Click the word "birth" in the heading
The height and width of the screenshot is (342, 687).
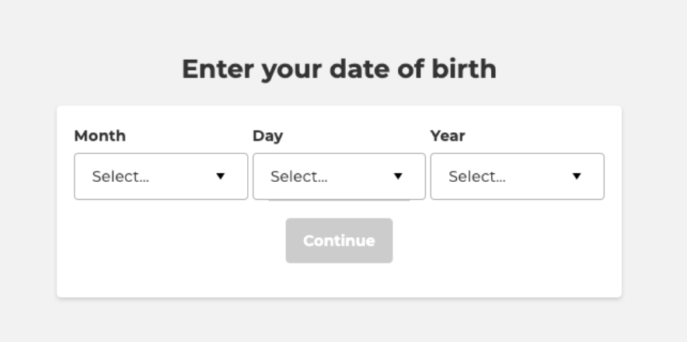pyautogui.click(x=464, y=69)
